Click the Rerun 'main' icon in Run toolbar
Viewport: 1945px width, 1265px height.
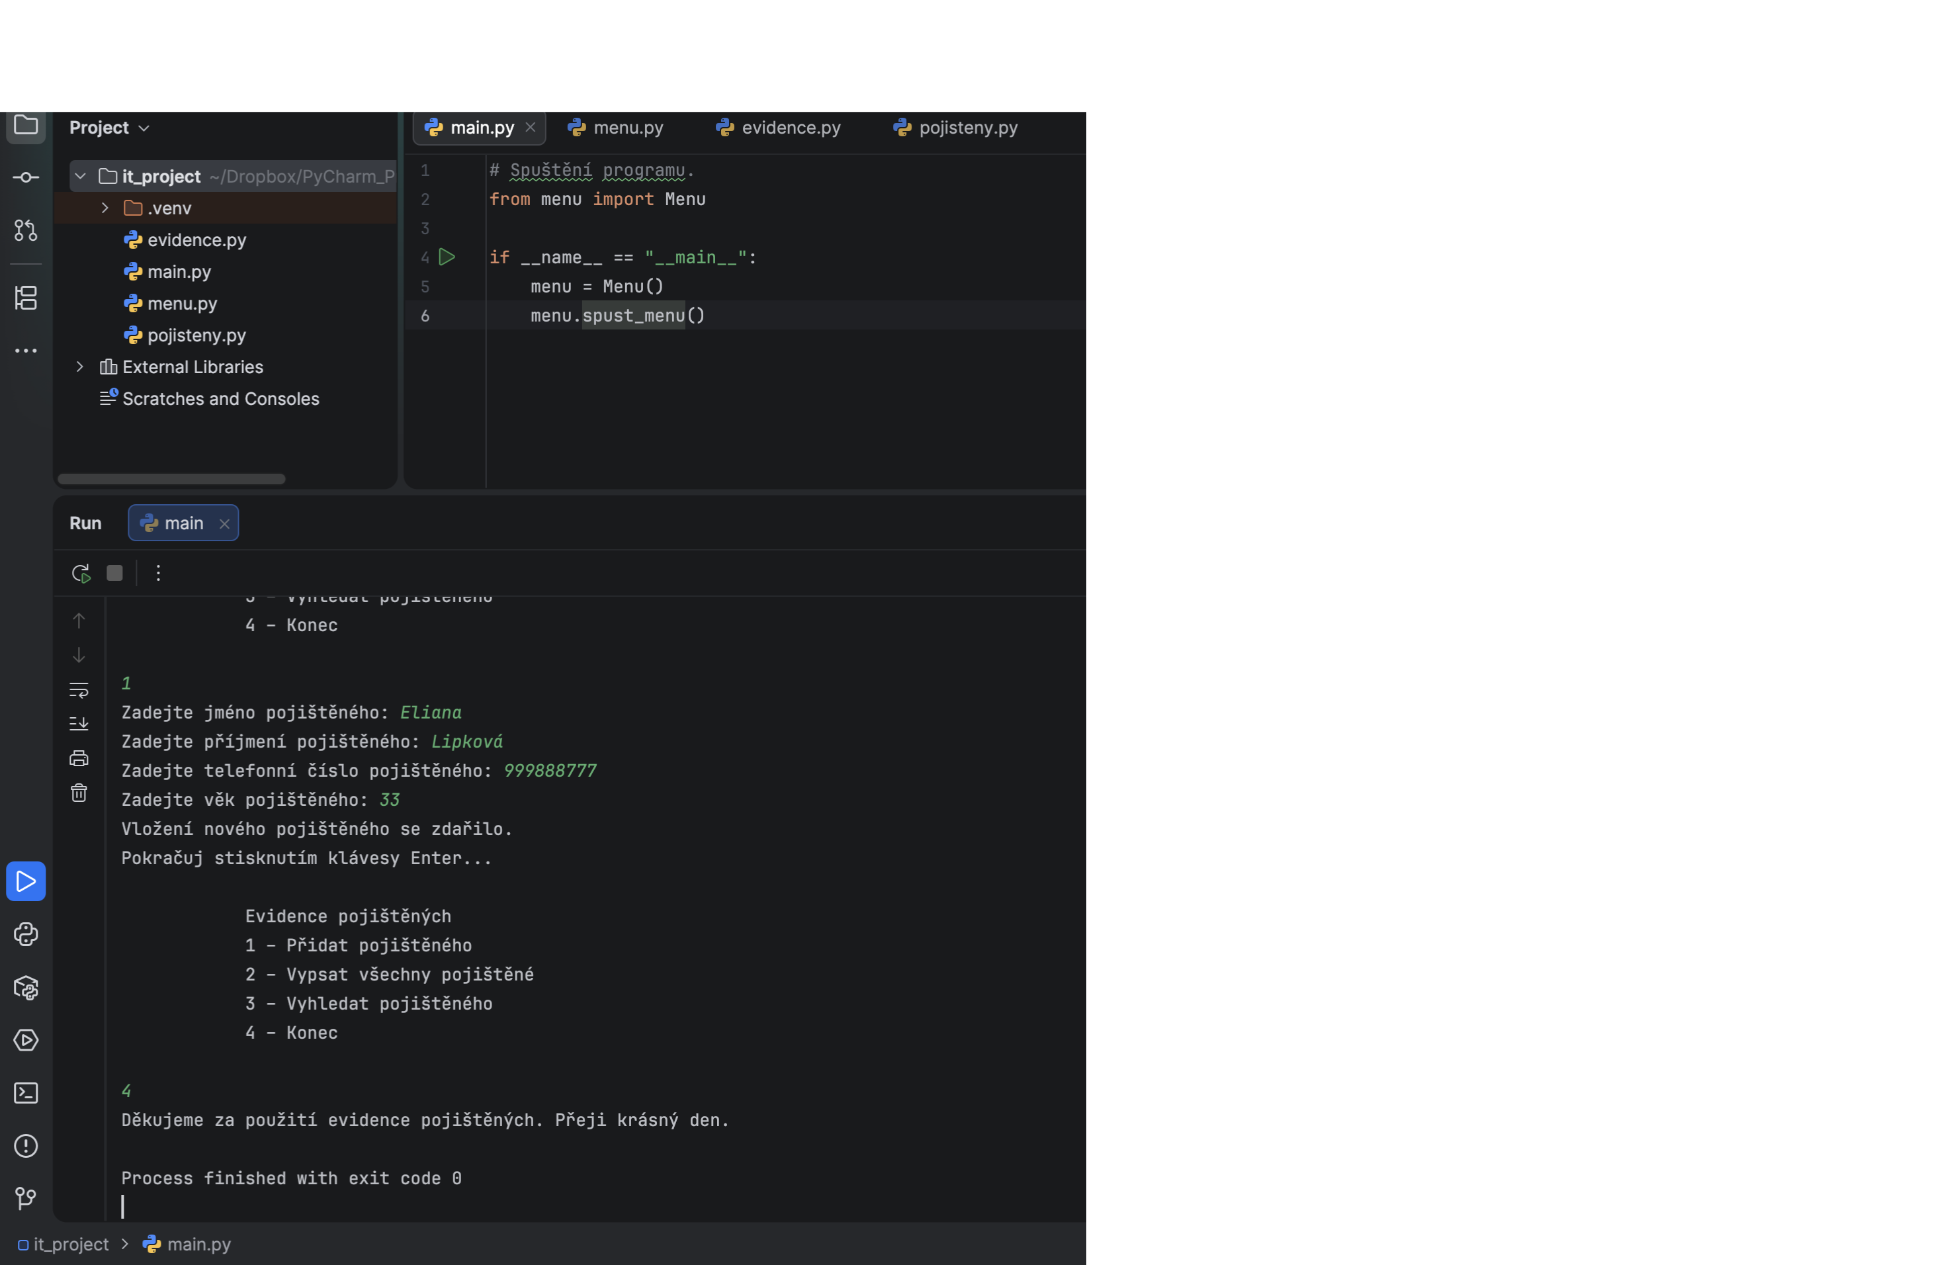tap(80, 574)
